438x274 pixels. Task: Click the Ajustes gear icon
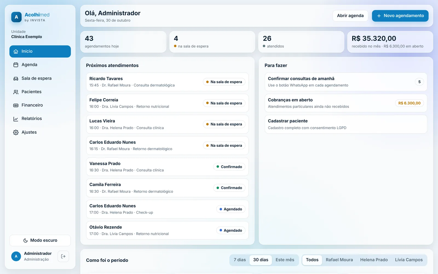(x=16, y=132)
